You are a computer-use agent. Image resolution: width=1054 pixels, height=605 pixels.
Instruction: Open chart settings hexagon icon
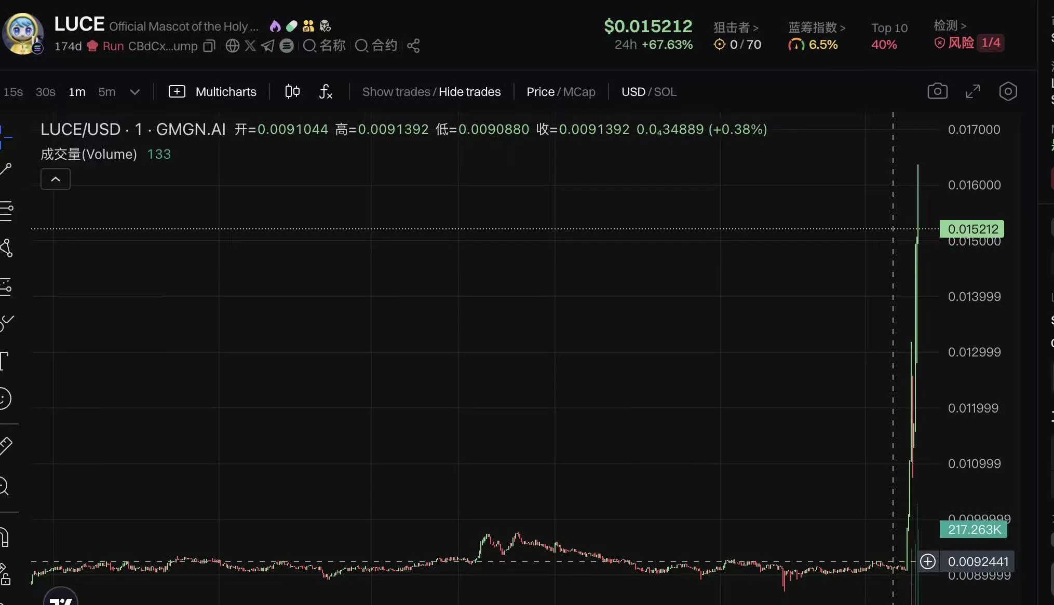(1008, 92)
